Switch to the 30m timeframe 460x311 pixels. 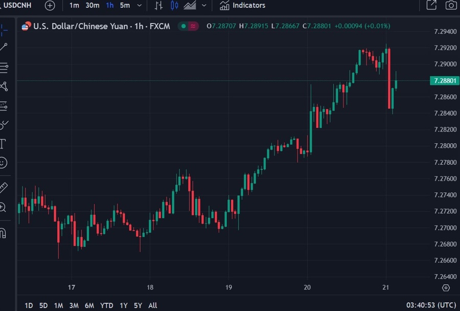click(x=93, y=5)
